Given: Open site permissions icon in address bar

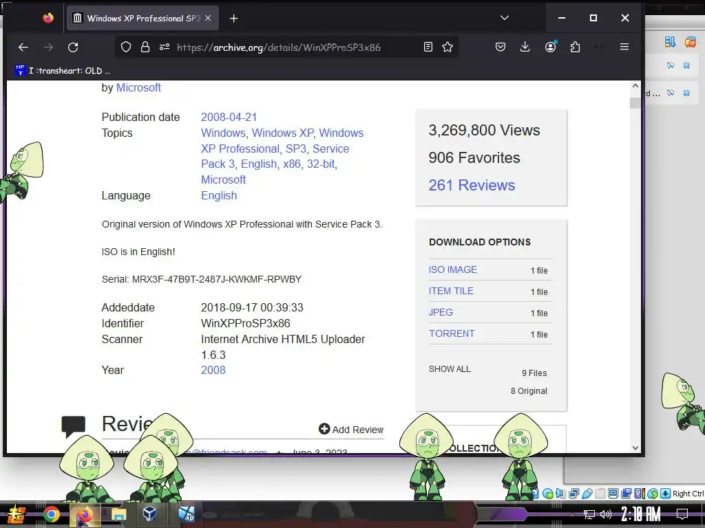Looking at the screenshot, I should click(165, 47).
